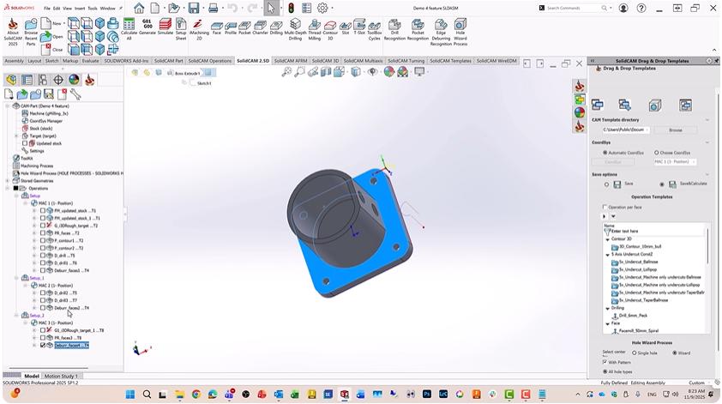This screenshot has height=404, width=722.
Task: Run Pocket Recognition
Action: click(418, 29)
